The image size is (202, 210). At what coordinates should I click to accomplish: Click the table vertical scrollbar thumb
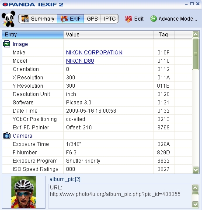(x=195, y=54)
